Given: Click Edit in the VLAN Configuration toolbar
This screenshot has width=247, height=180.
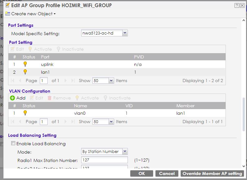Looking at the screenshot, I should [x=36, y=98].
